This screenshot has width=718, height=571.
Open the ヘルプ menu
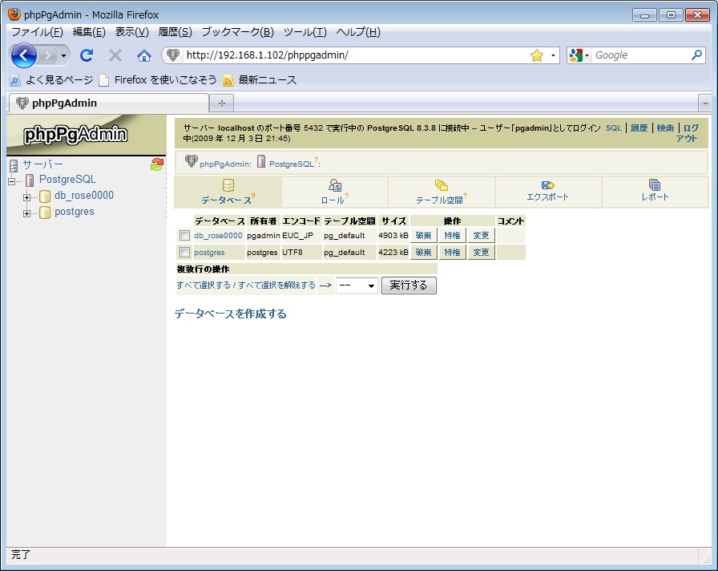(x=358, y=32)
